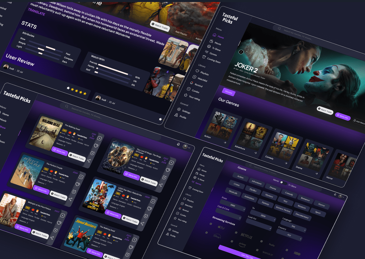The width and height of the screenshot is (365, 259).
Task: Check the Prime streaming service checkbox
Action: (x=232, y=241)
